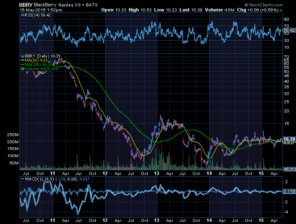Click the 10 label on the RSI axis
The width and height of the screenshot is (296, 224).
[286, 47]
